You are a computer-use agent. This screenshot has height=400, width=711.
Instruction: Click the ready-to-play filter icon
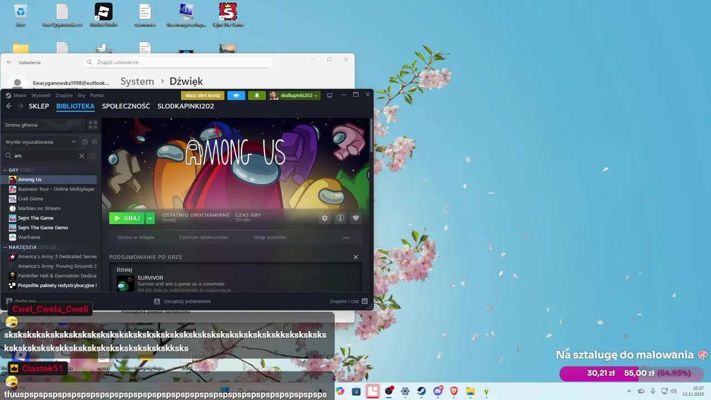(x=94, y=142)
